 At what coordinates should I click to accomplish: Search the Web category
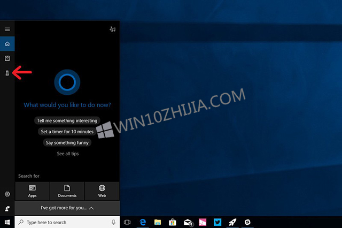point(102,191)
